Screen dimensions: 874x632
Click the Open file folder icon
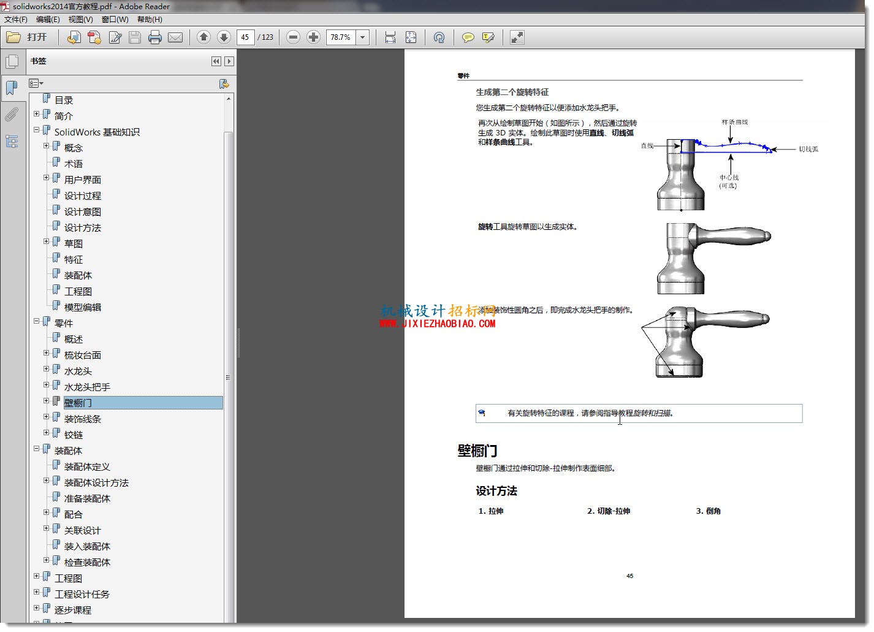13,37
